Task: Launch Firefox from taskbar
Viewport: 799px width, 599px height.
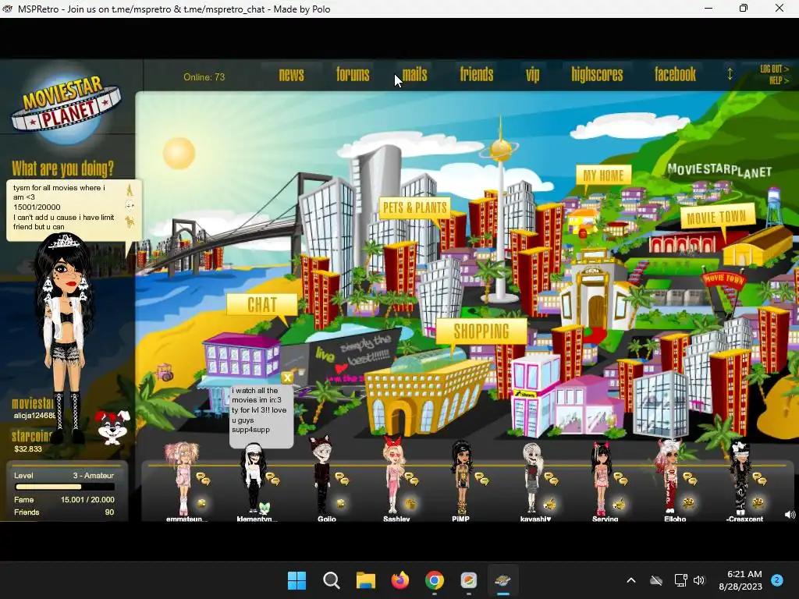Action: pos(400,580)
